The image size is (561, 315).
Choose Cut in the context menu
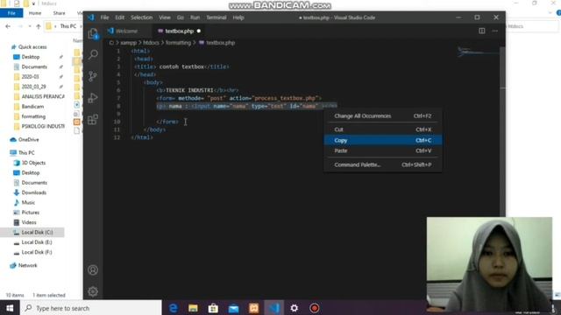(x=382, y=129)
